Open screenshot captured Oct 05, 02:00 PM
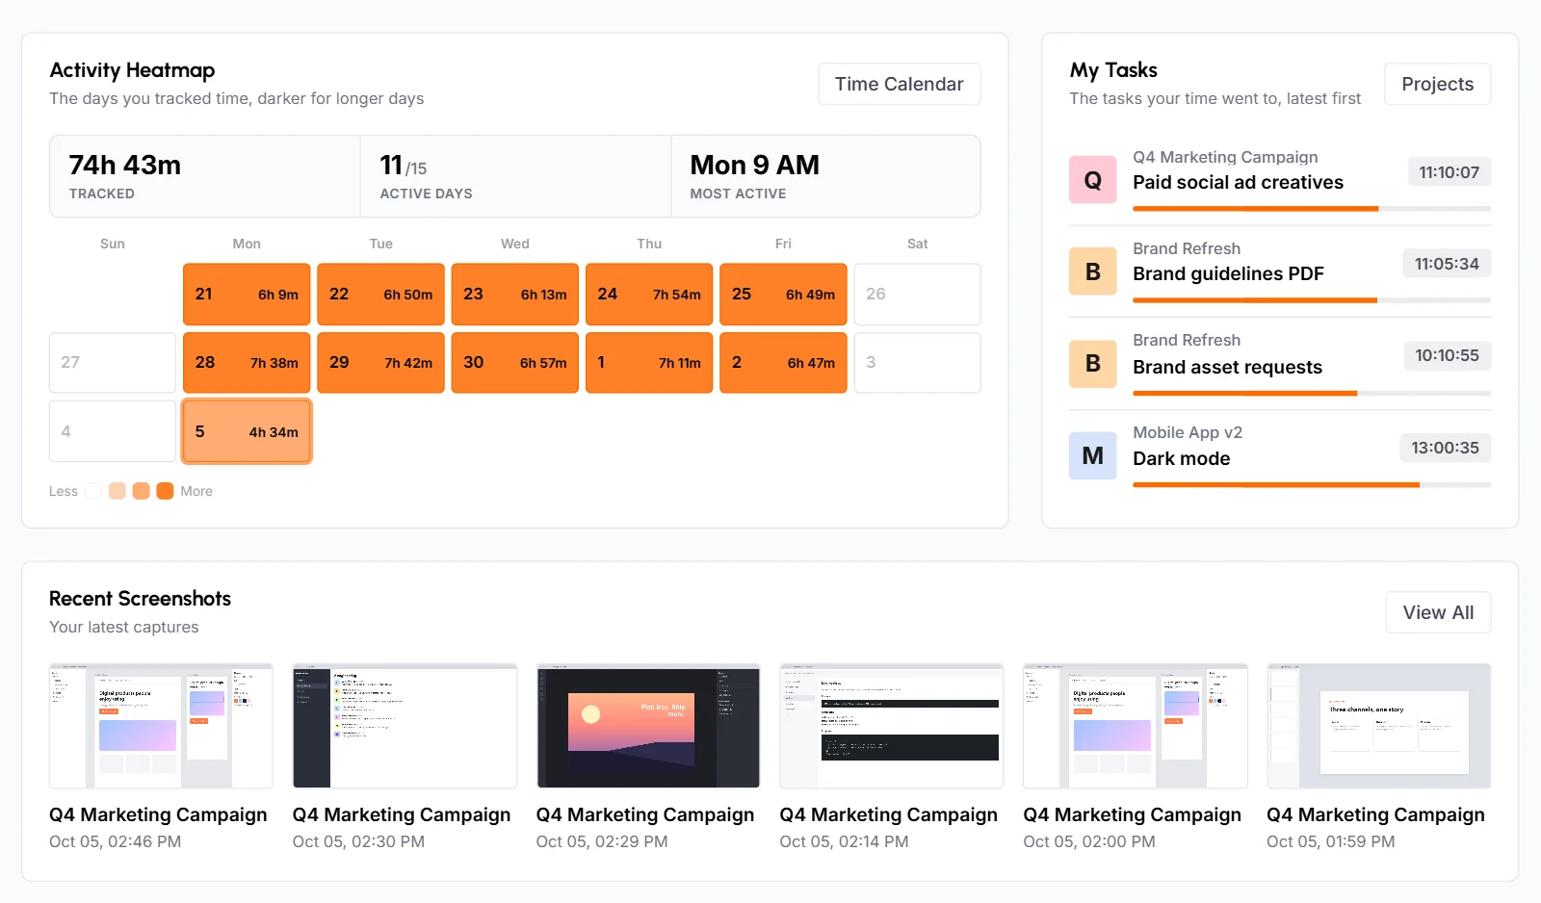 click(1136, 726)
